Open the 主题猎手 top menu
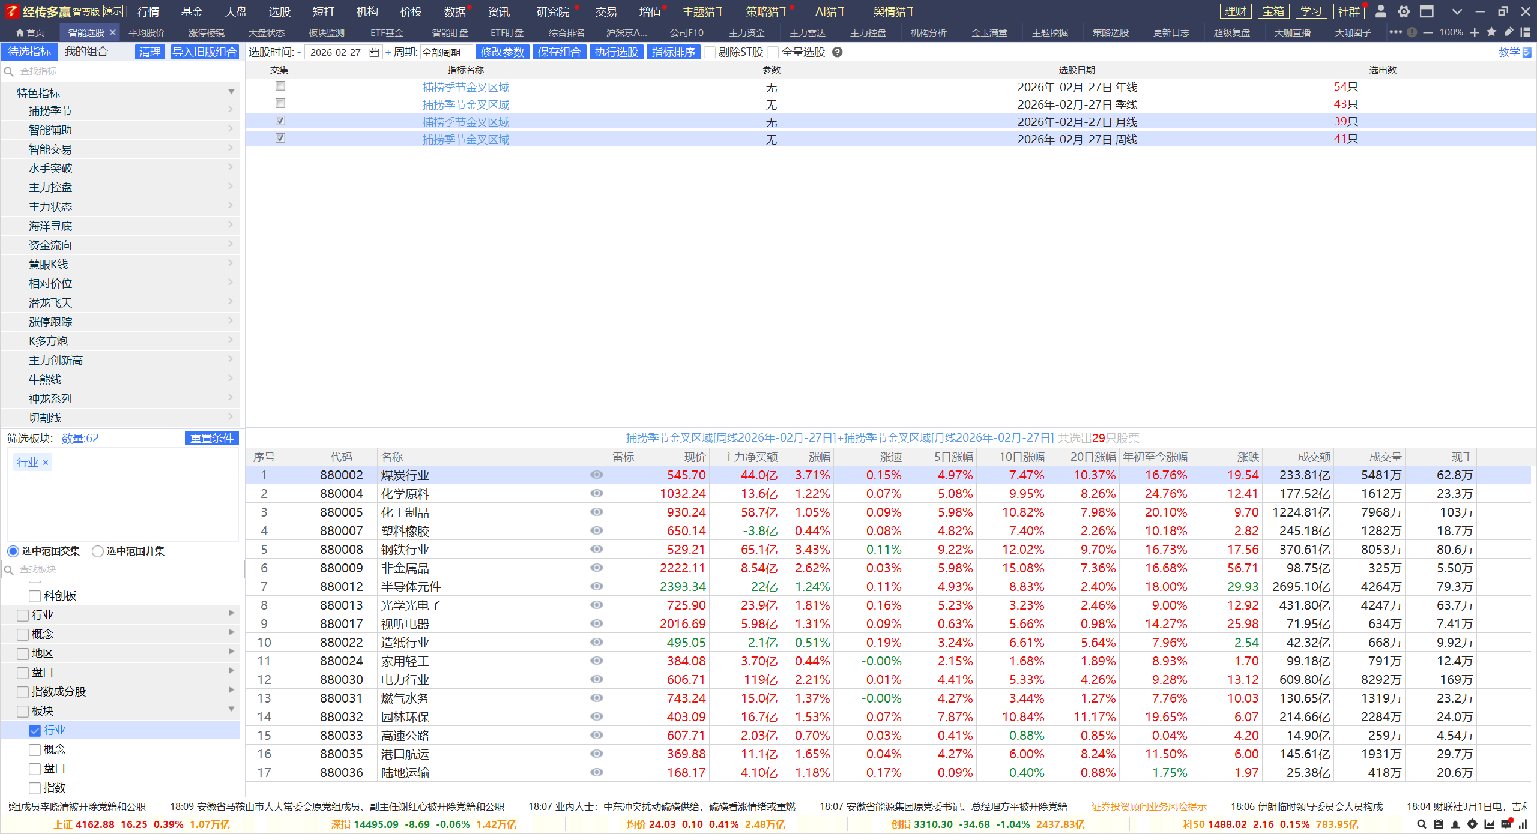This screenshot has height=834, width=1537. click(x=704, y=11)
